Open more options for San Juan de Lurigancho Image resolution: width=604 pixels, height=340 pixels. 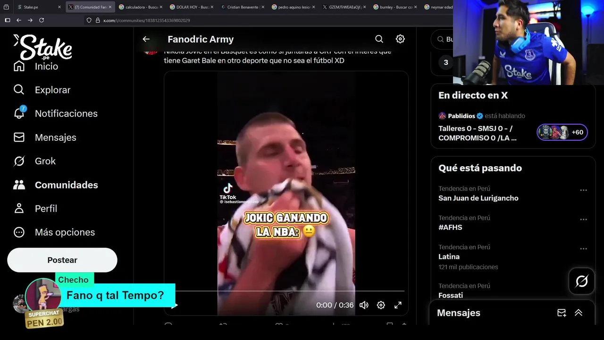(x=583, y=190)
